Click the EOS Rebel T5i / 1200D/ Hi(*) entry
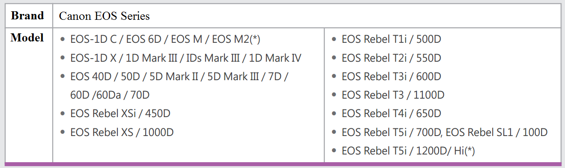The width and height of the screenshot is (565, 168). coord(408,151)
